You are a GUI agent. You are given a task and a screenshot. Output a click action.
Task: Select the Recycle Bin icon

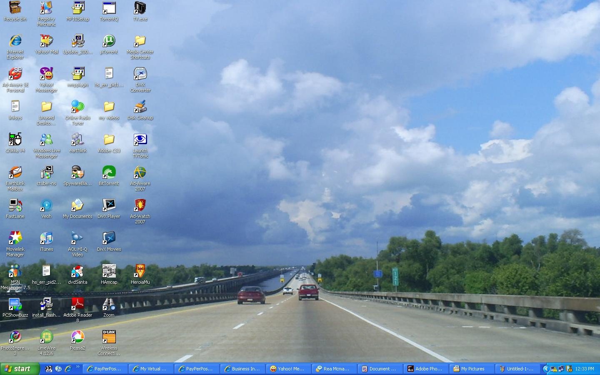point(15,7)
